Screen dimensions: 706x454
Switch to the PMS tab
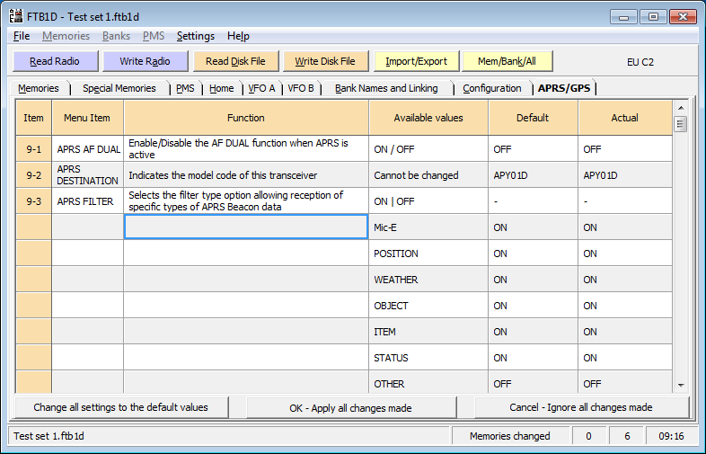tap(185, 88)
